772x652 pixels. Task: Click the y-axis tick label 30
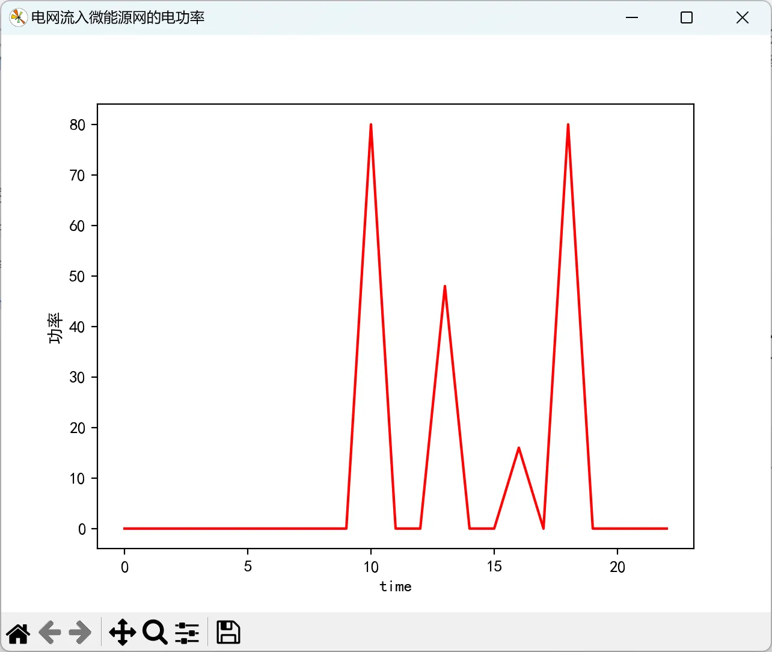pos(78,378)
